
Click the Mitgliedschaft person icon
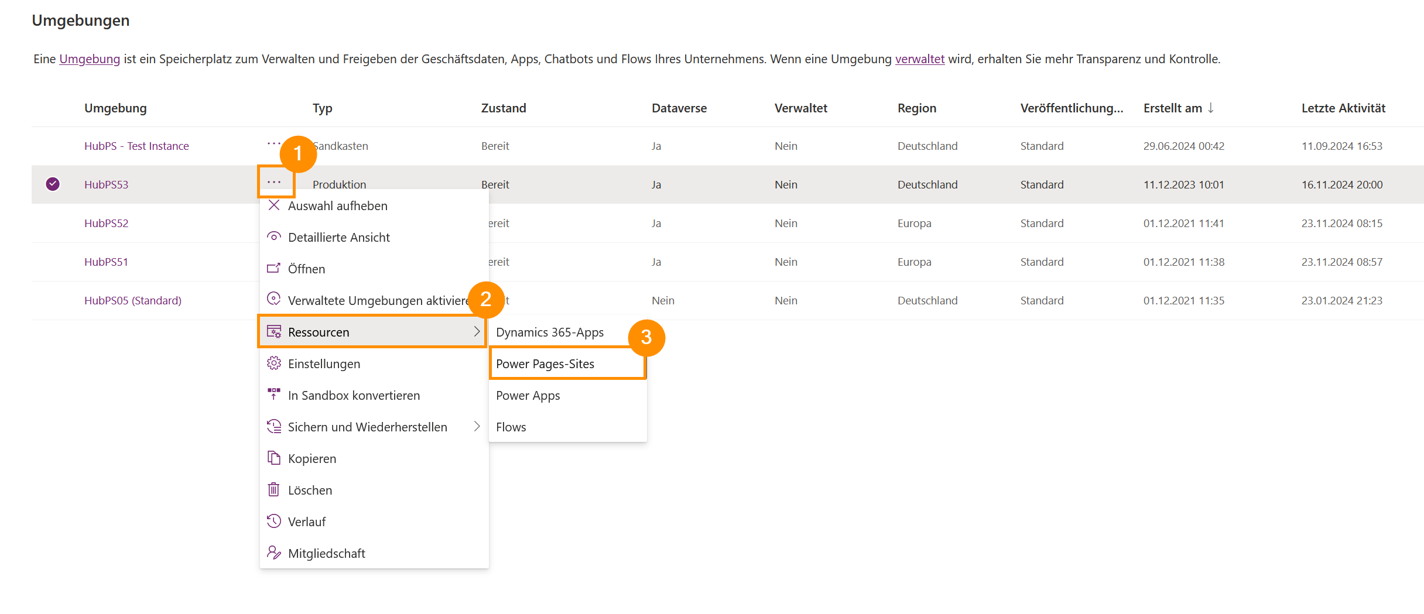click(273, 553)
